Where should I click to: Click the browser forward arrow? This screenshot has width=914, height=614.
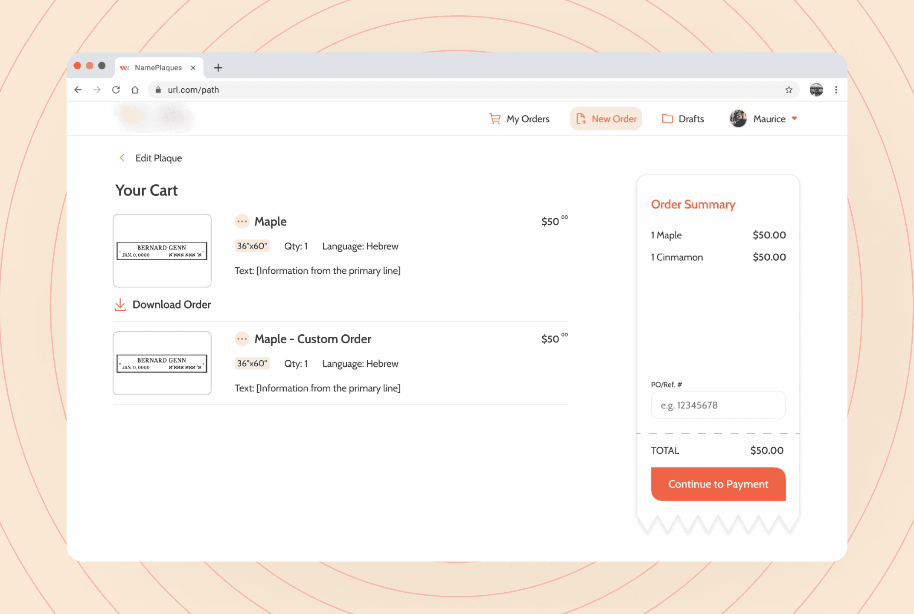pos(97,90)
